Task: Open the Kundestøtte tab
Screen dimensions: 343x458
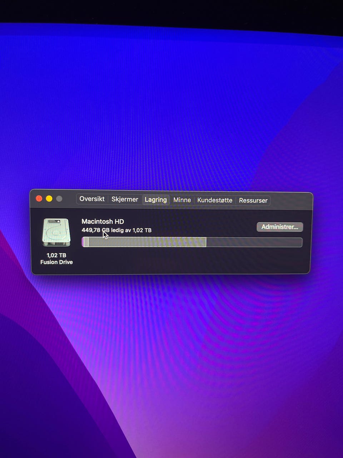Action: pyautogui.click(x=215, y=200)
